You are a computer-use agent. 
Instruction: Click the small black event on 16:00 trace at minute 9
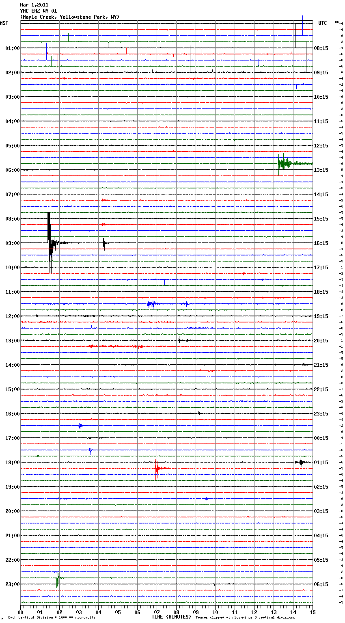click(x=199, y=413)
